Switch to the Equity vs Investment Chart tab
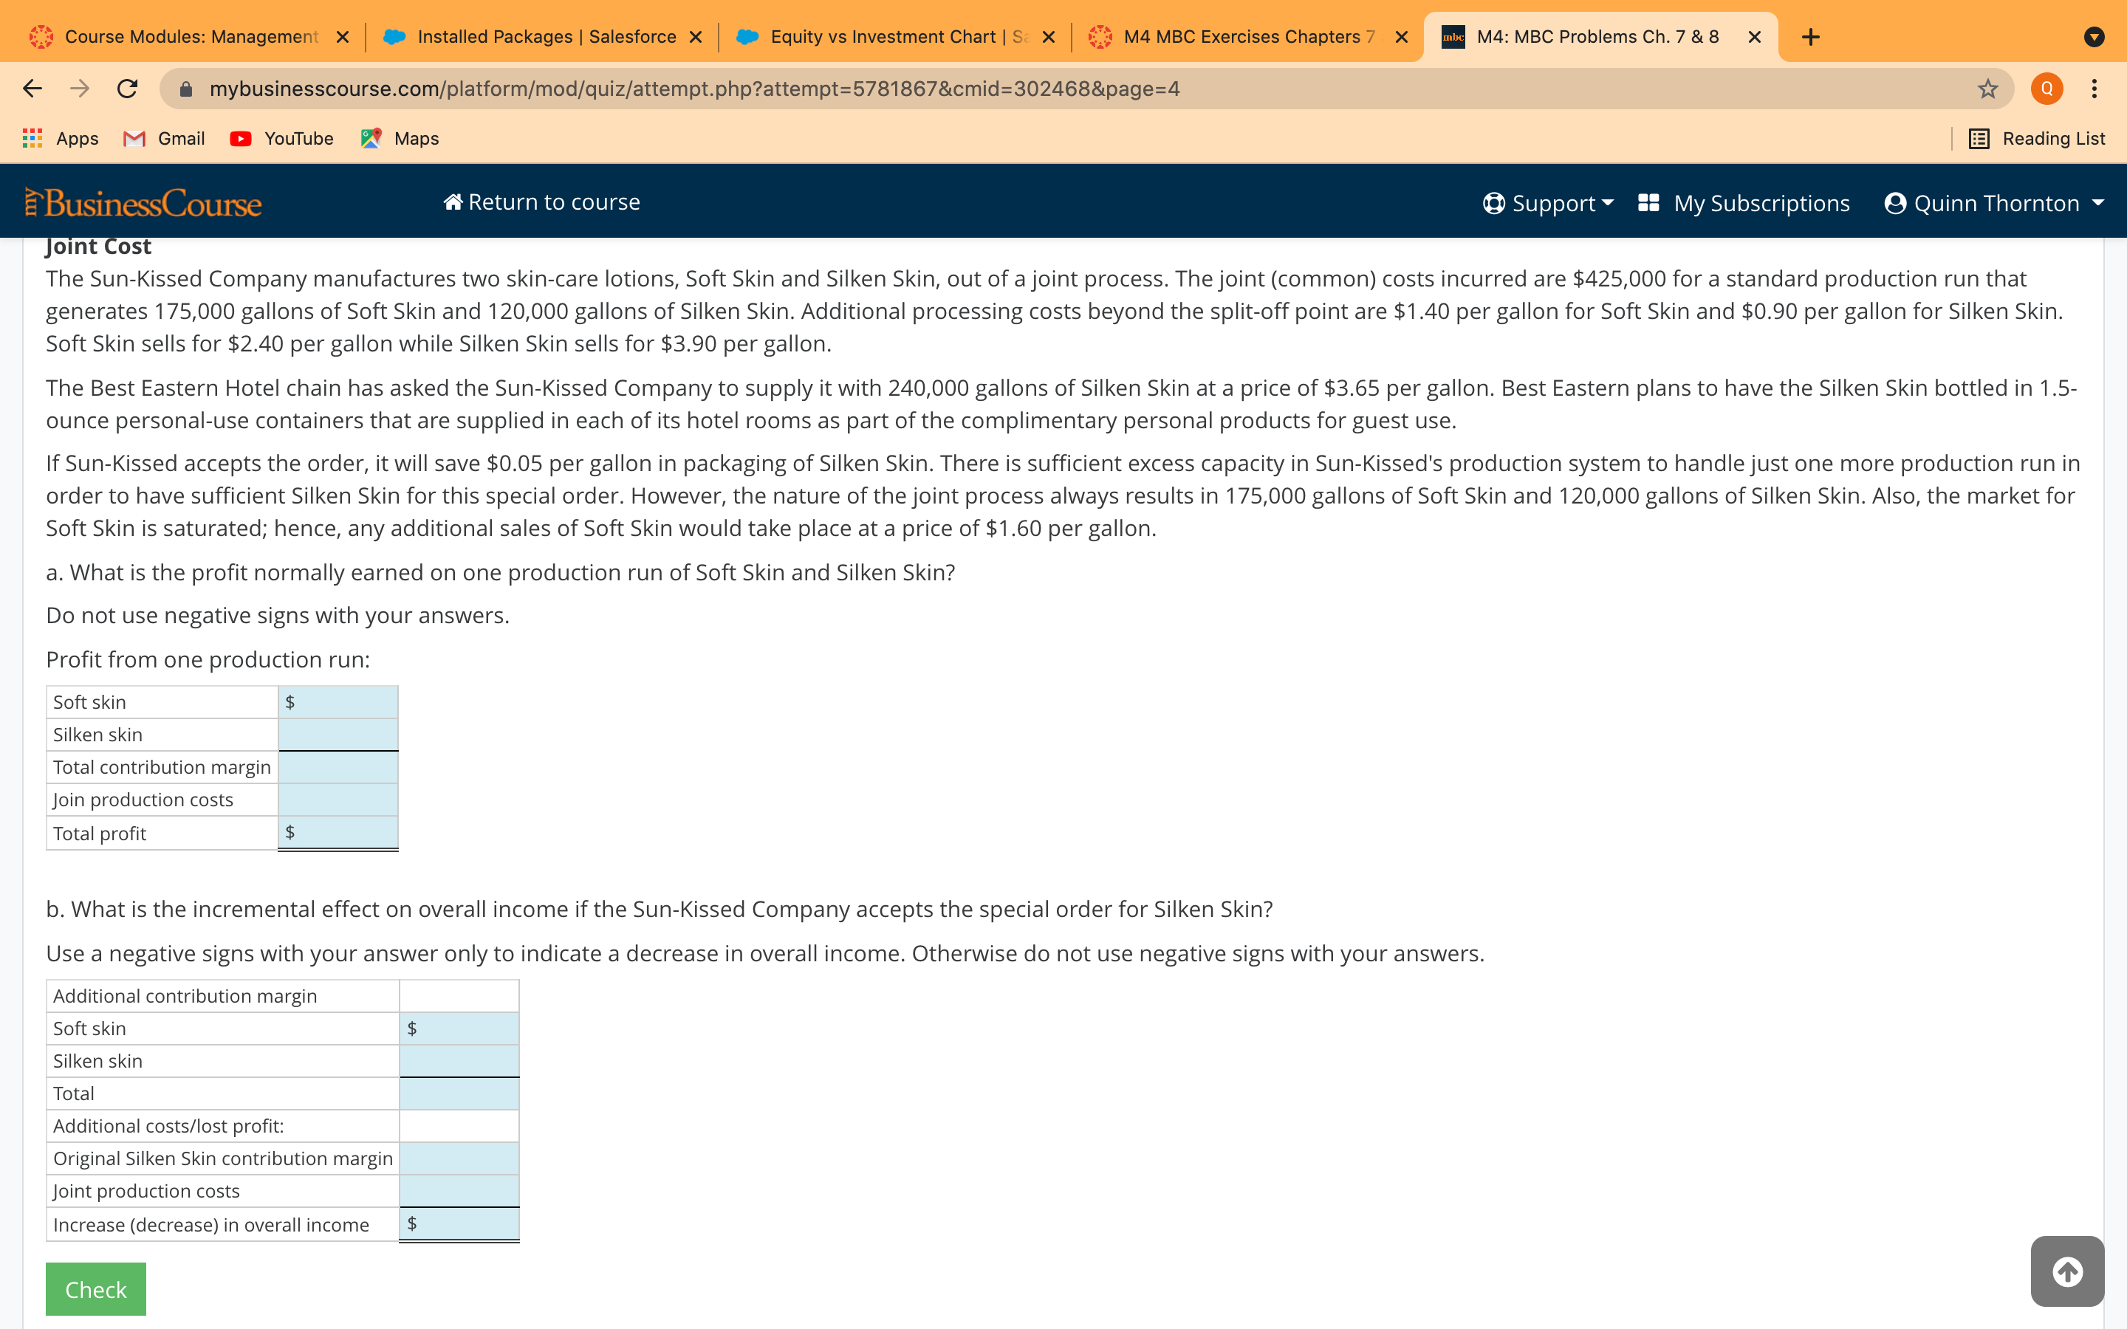Image resolution: width=2127 pixels, height=1329 pixels. click(879, 36)
